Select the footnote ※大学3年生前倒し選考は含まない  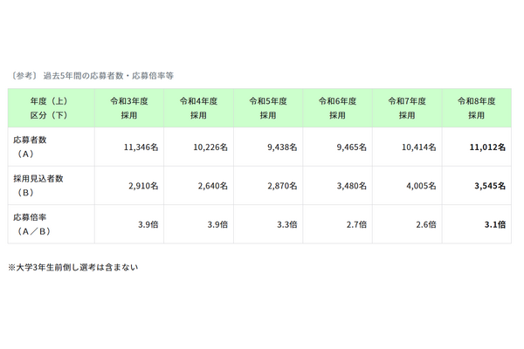(72, 267)
